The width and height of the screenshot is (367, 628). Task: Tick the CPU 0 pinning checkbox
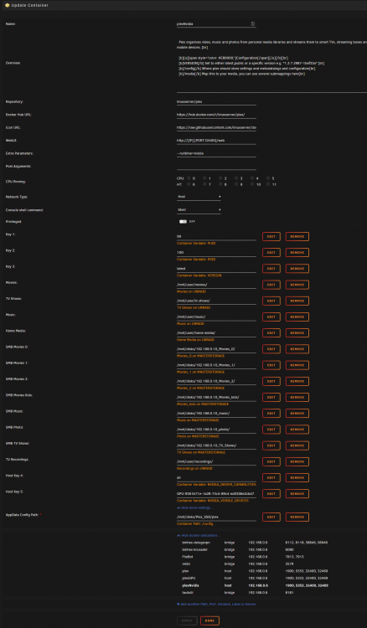pos(189,178)
